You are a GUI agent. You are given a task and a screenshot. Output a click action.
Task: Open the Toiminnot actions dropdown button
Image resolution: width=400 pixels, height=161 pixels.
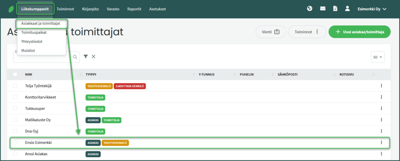pos(307,32)
